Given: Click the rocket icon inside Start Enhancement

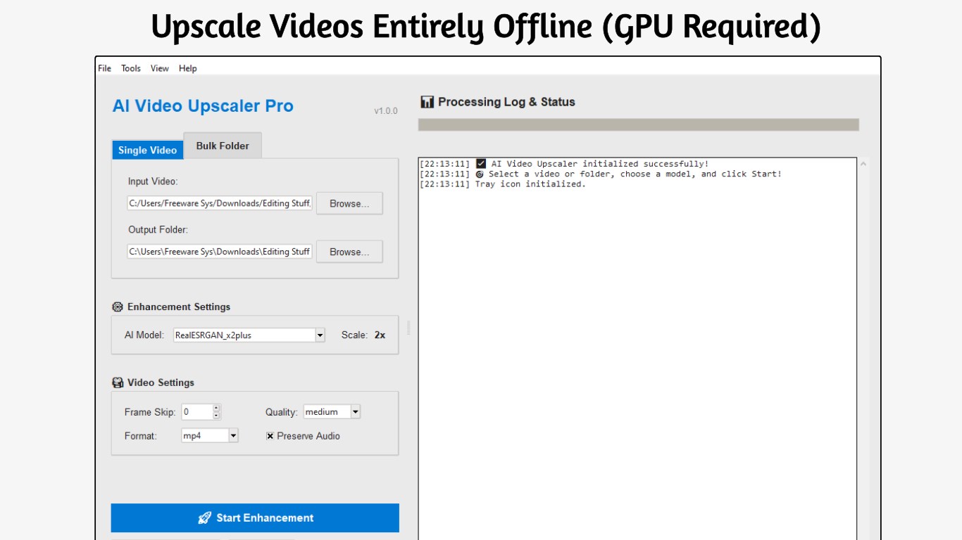Looking at the screenshot, I should click(204, 517).
